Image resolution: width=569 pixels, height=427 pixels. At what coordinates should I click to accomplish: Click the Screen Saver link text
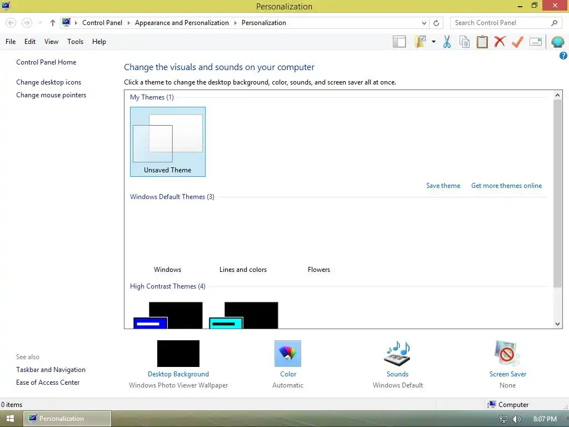pyautogui.click(x=508, y=374)
